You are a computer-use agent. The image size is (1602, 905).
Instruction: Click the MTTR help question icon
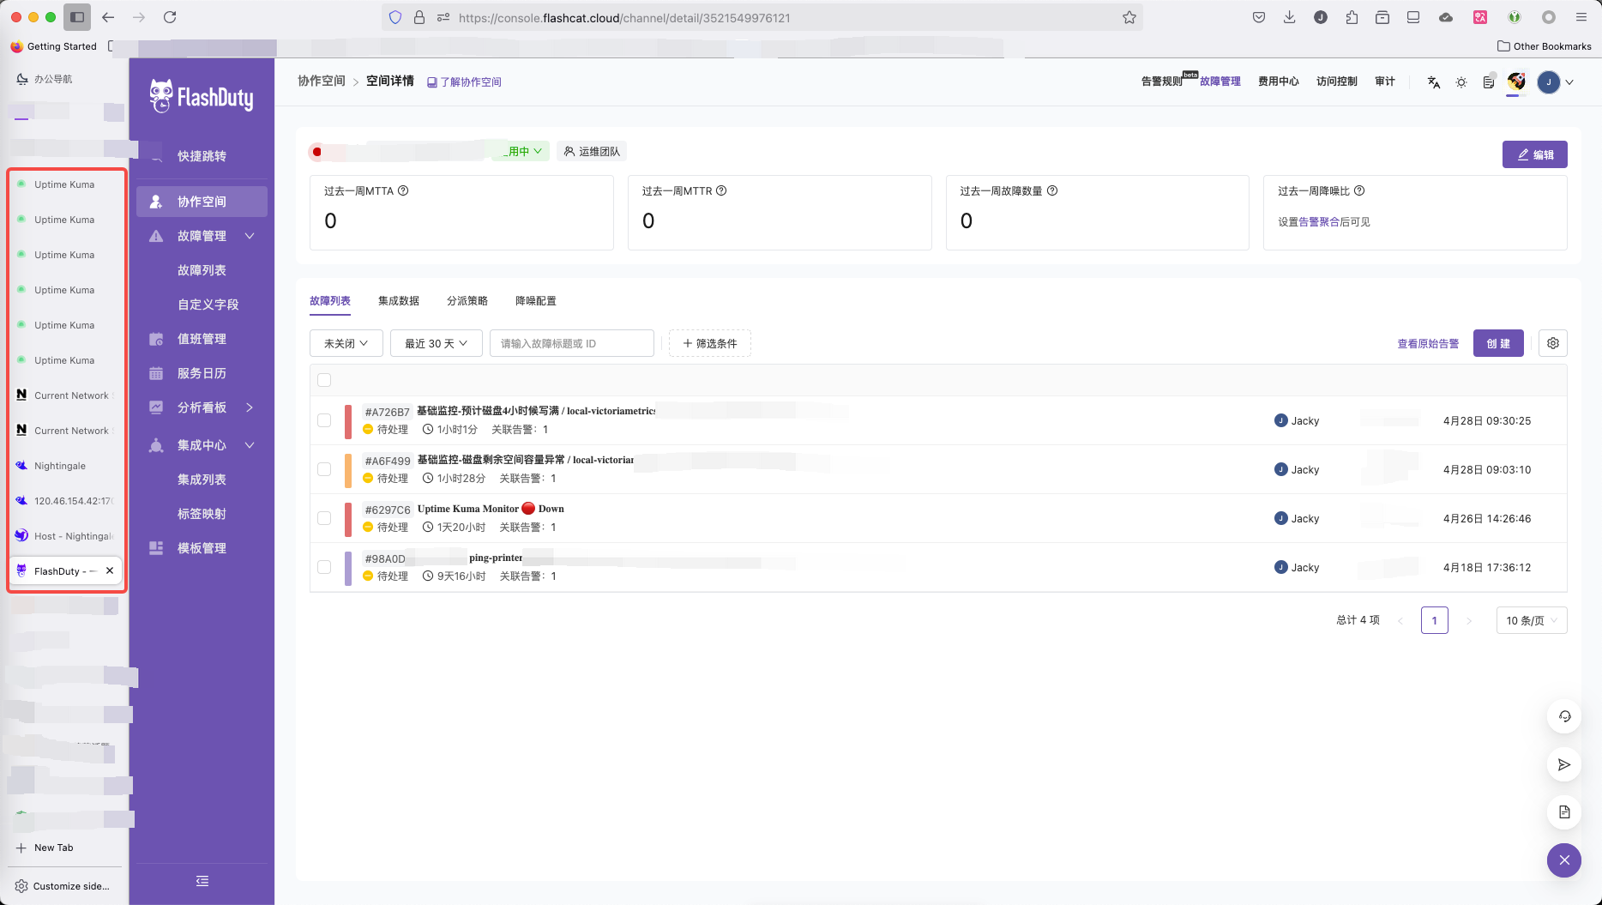point(721,190)
